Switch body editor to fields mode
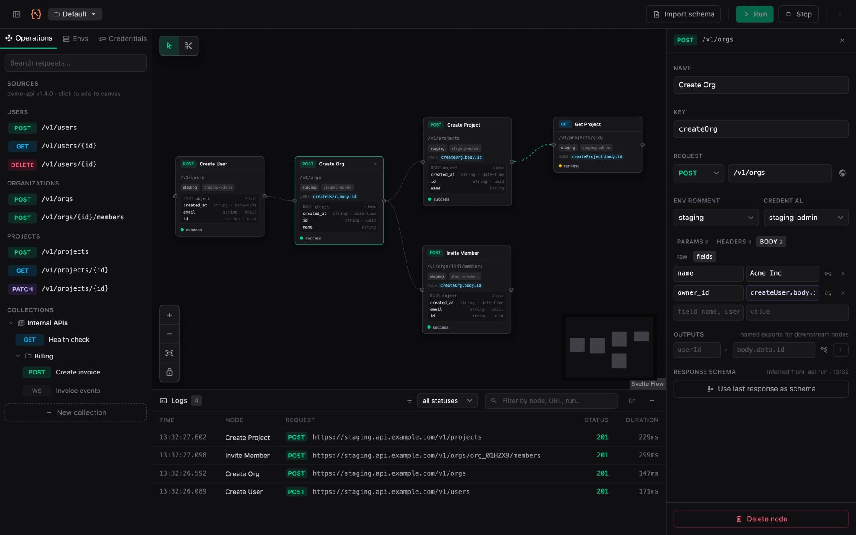The image size is (856, 535). point(704,257)
